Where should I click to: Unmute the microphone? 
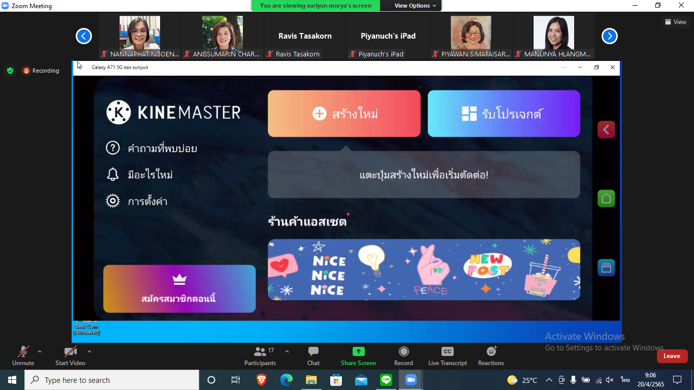[x=23, y=355]
